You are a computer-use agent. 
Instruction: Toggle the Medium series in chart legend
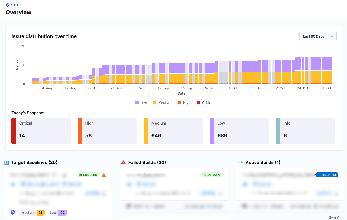click(162, 103)
